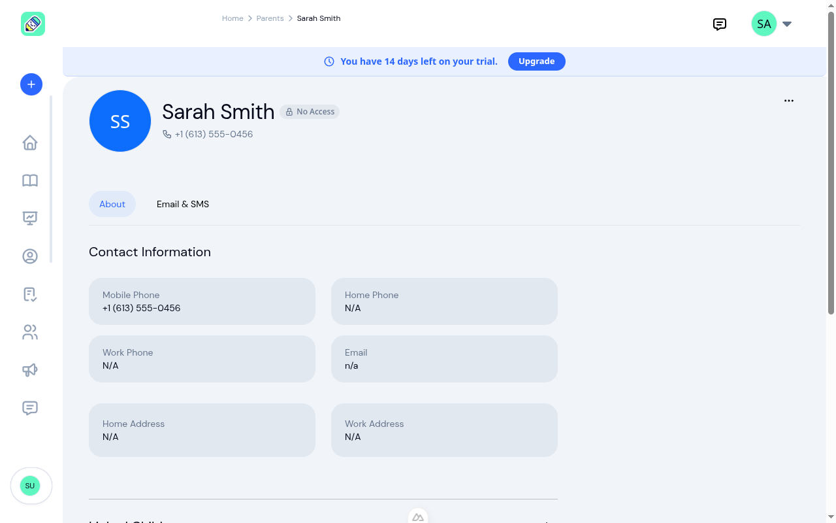Click the header phone number +1 (613) 555-0456
836x523 pixels.
coord(214,134)
